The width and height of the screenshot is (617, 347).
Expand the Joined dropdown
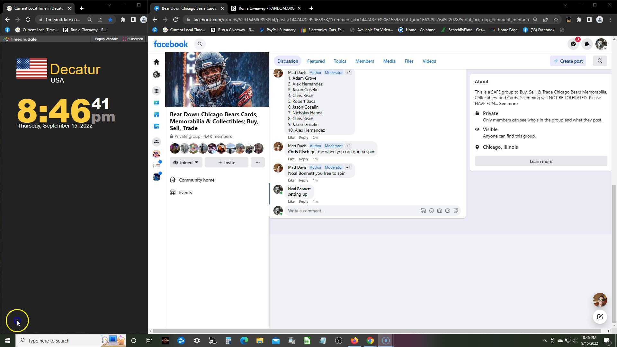(186, 163)
